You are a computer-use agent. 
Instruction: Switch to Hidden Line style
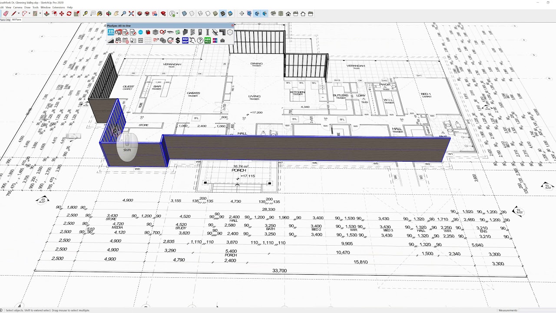tap(208, 13)
